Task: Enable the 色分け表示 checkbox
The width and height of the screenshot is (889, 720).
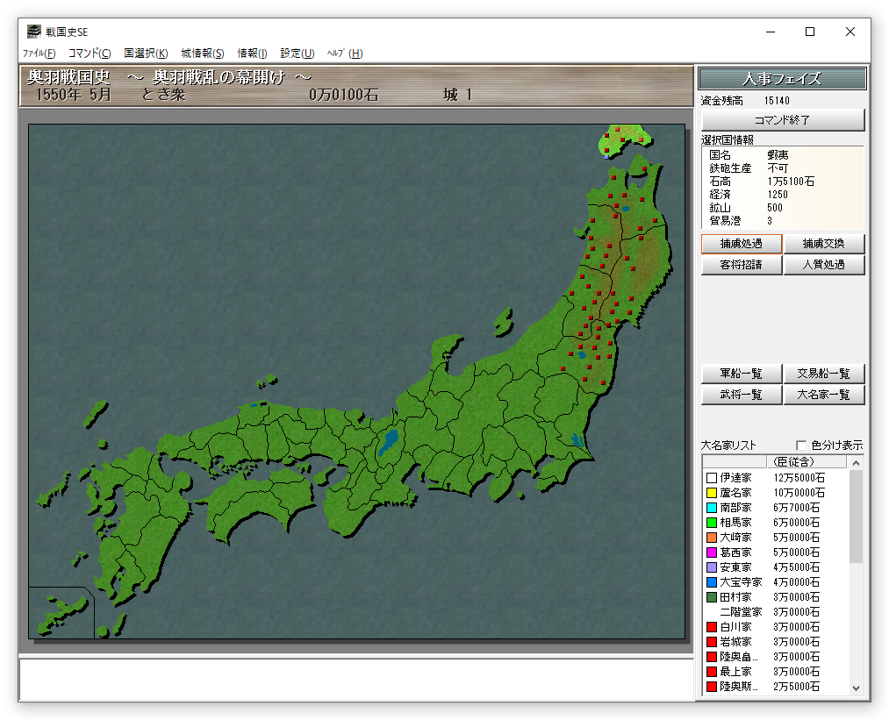Action: [800, 446]
